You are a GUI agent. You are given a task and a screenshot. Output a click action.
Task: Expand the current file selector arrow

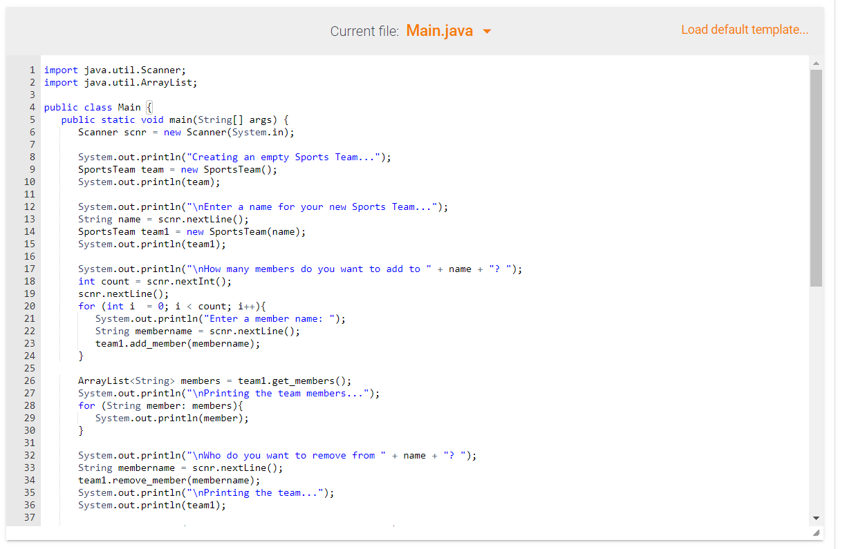487,31
